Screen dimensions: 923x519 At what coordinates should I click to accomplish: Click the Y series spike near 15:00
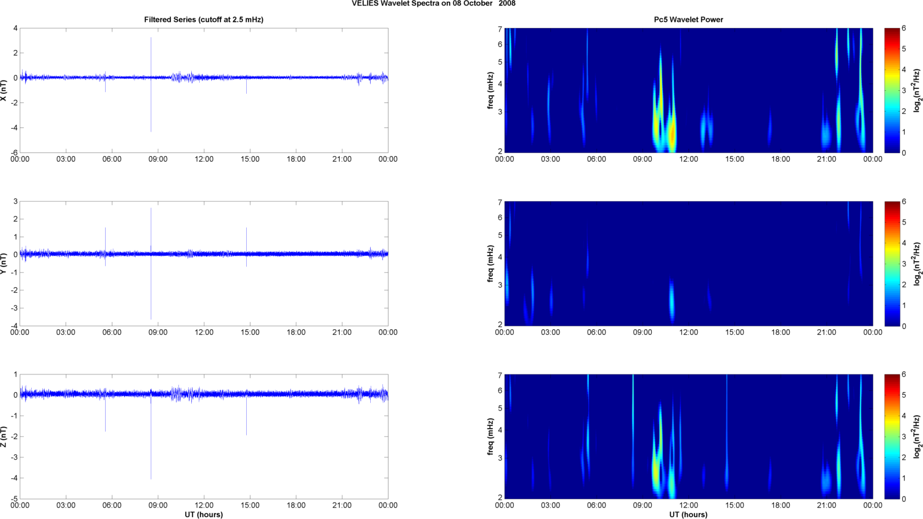pyautogui.click(x=246, y=247)
